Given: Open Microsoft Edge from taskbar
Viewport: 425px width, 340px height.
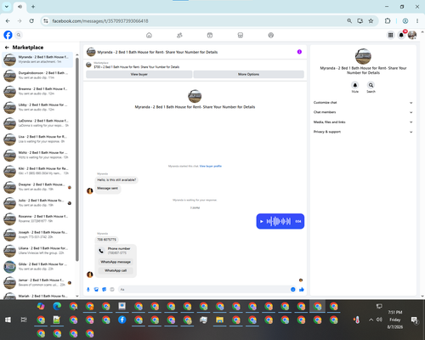Looking at the screenshot, I should click(x=57, y=306).
